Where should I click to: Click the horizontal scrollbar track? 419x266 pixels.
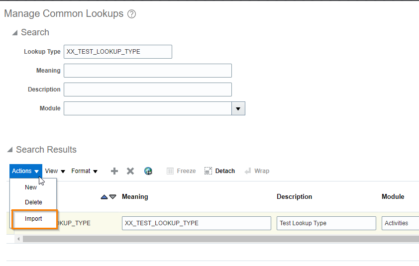(221, 239)
